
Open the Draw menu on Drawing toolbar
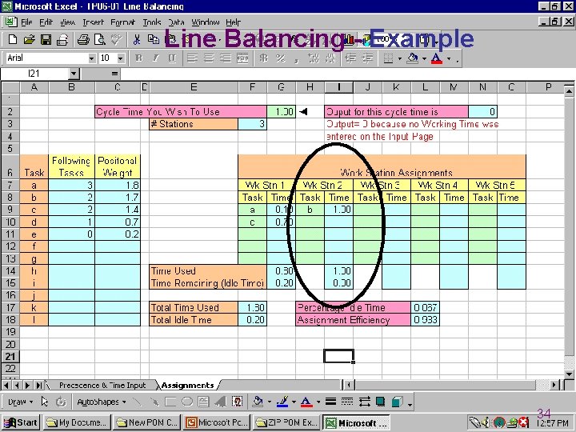(20, 402)
